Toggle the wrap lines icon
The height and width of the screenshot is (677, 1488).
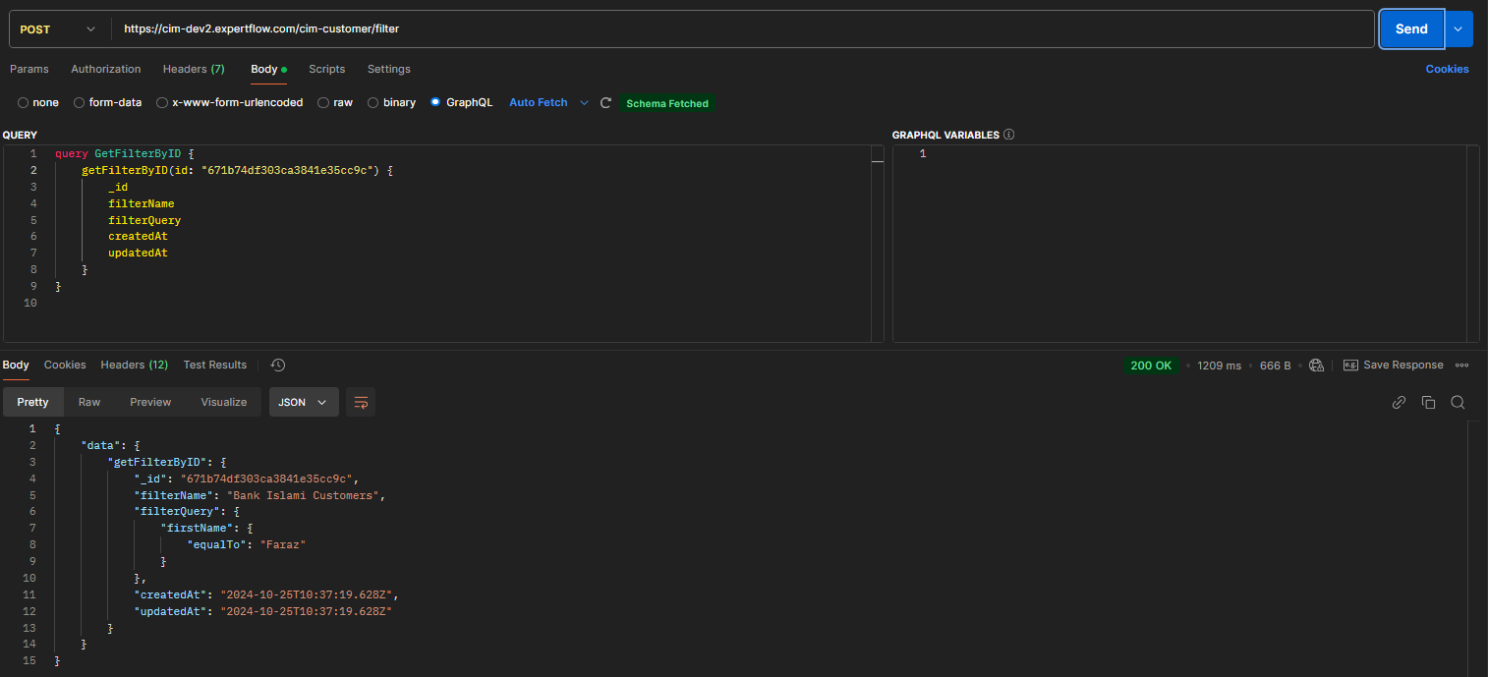(x=361, y=402)
